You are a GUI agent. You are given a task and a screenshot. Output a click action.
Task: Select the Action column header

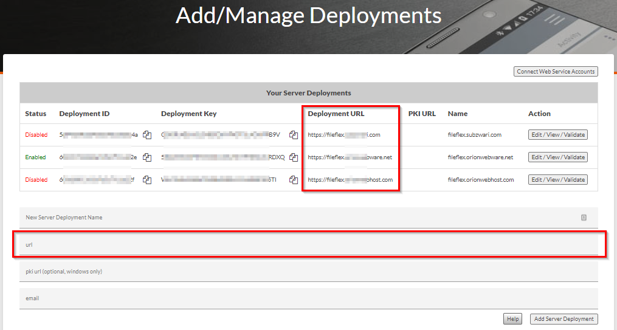pos(539,114)
